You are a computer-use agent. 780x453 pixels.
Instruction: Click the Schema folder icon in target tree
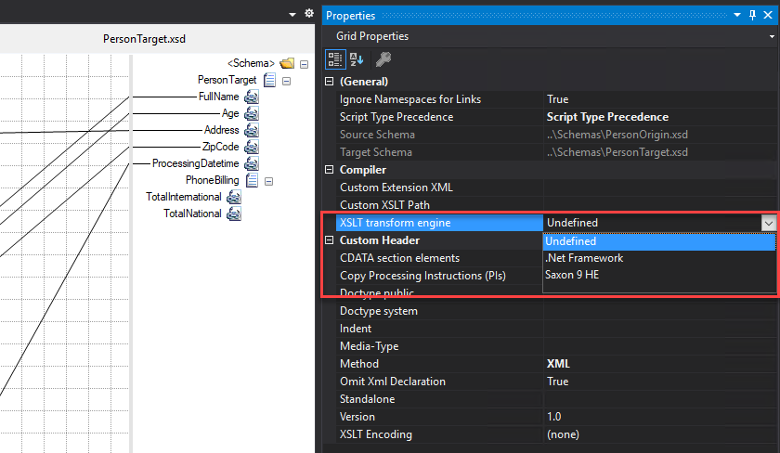287,63
